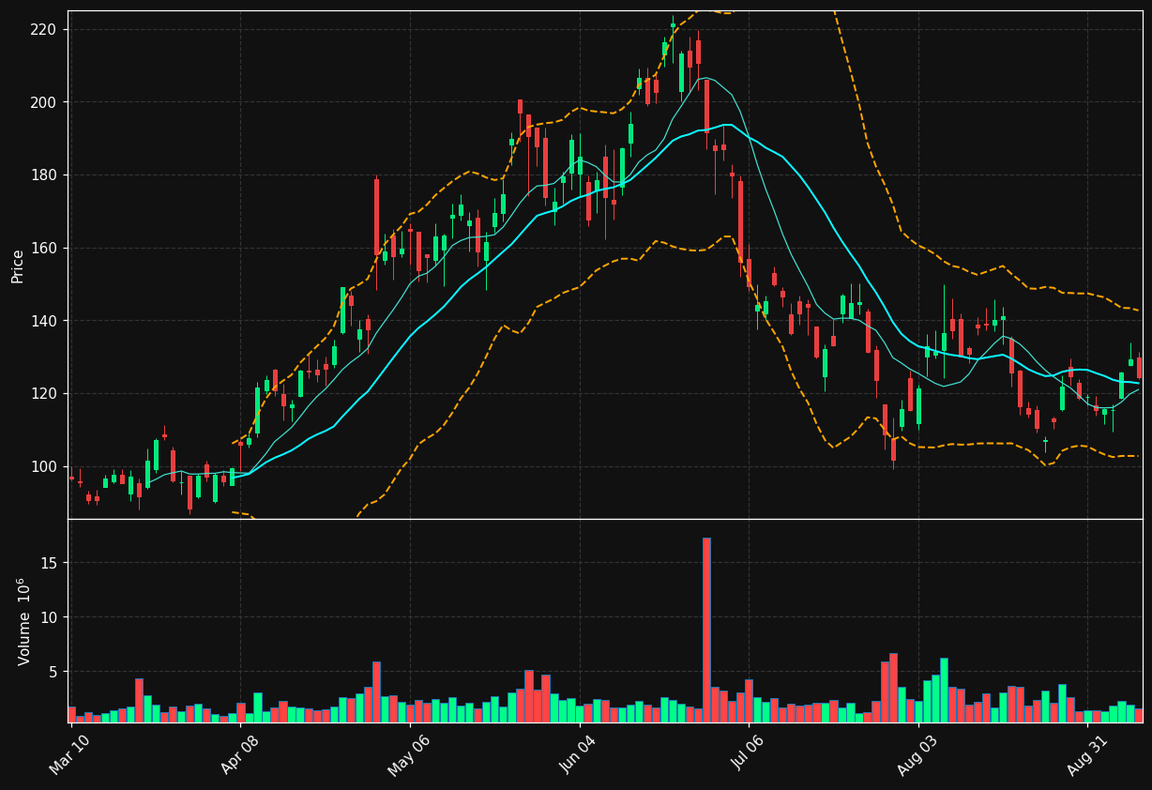Select the tallest red volume bar

(706, 630)
